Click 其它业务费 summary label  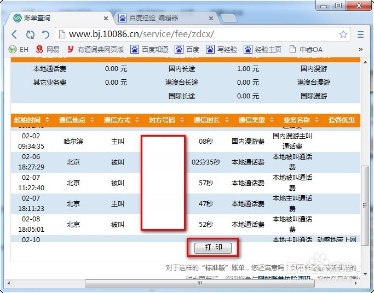coord(50,83)
